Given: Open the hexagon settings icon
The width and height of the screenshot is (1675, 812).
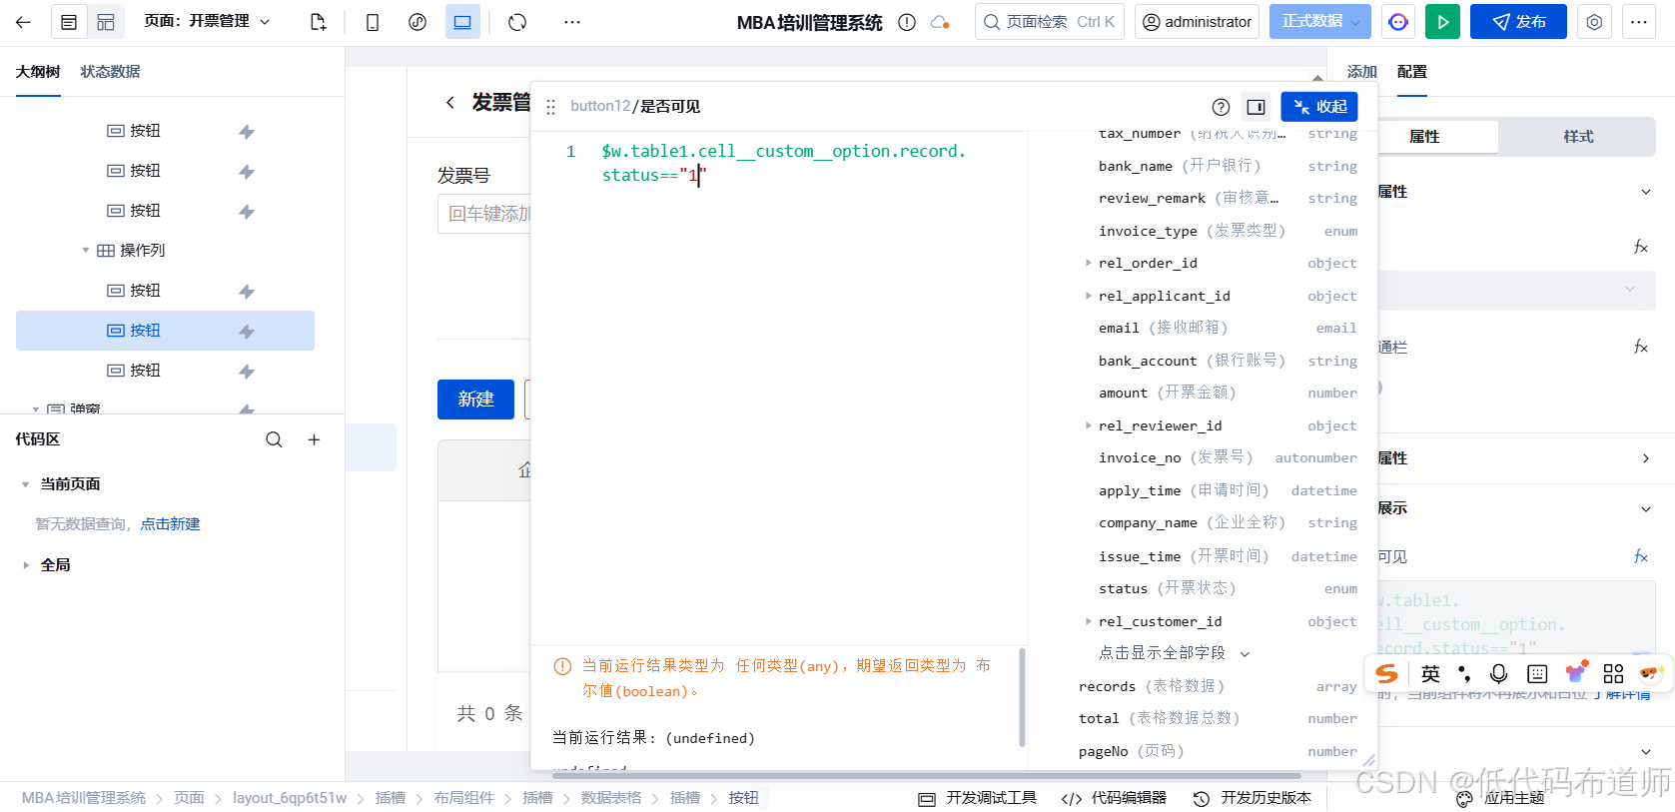Looking at the screenshot, I should (1595, 22).
